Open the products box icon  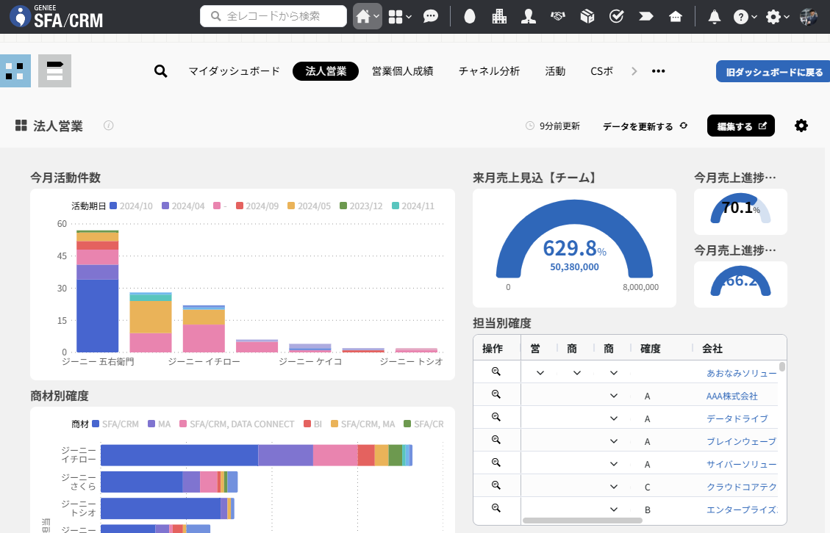point(587,16)
